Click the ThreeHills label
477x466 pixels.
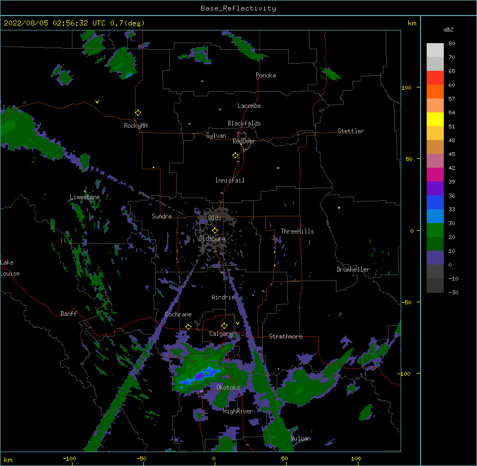[297, 231]
